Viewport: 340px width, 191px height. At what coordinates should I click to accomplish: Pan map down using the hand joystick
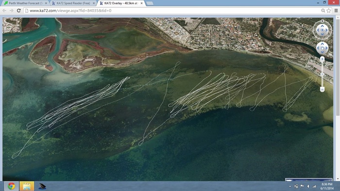322,52
